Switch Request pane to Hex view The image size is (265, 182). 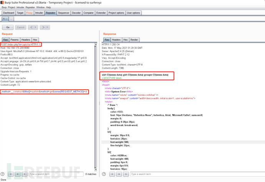(35, 40)
